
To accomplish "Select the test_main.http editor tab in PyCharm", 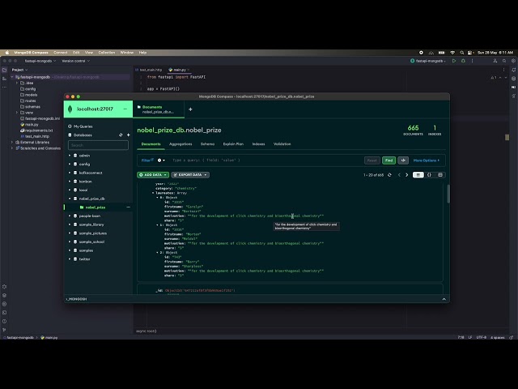I will pyautogui.click(x=148, y=70).
